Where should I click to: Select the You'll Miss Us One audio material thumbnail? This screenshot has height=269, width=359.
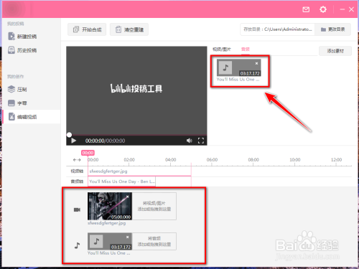pyautogui.click(x=239, y=67)
